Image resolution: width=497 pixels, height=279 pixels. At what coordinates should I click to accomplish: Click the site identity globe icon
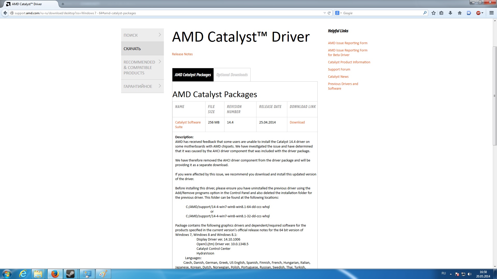coord(12,13)
